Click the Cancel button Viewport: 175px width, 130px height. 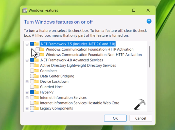coord(141,118)
